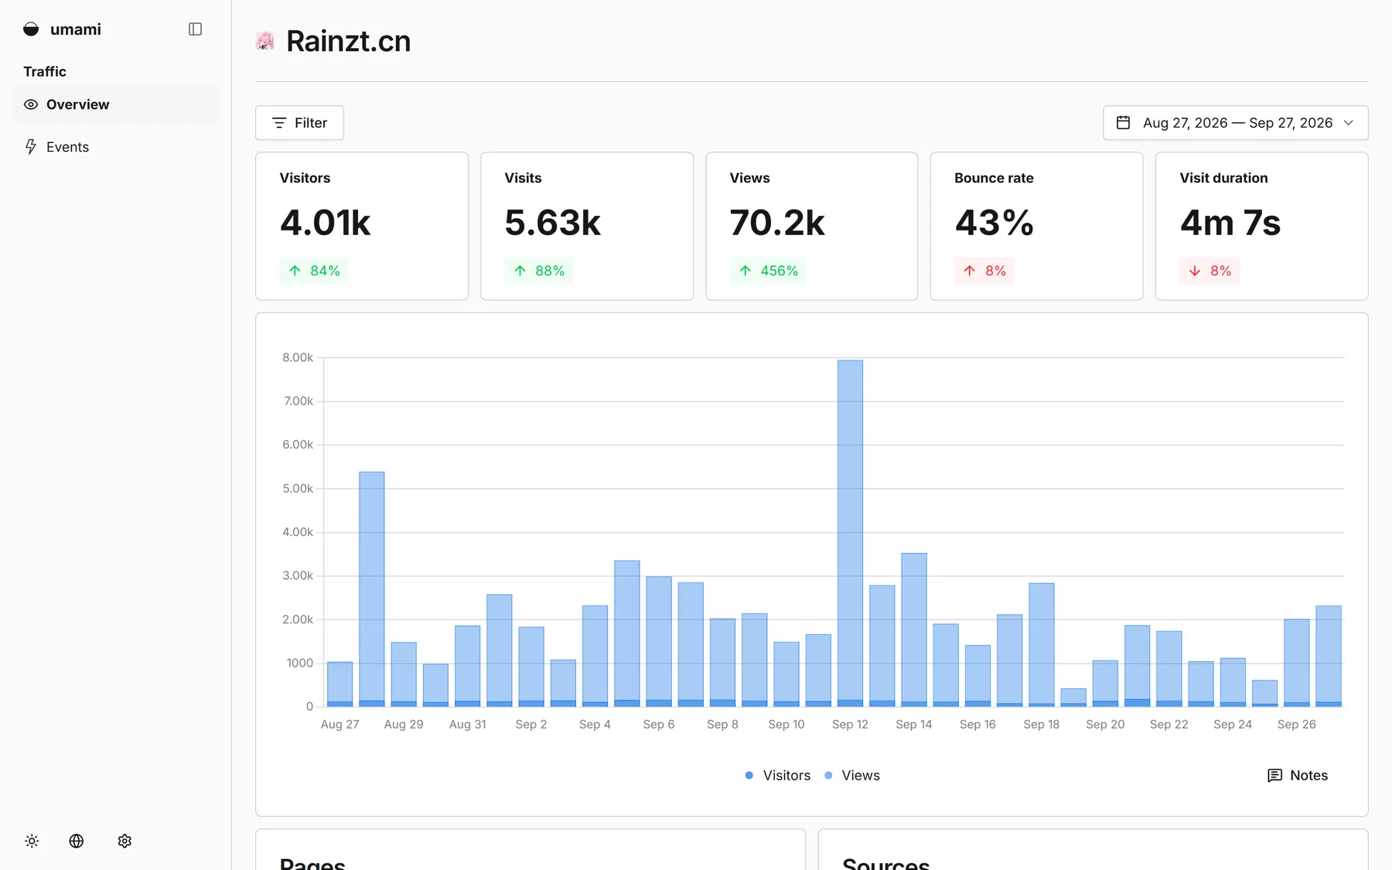
Task: Open settings via gear icon
Action: pos(125,841)
